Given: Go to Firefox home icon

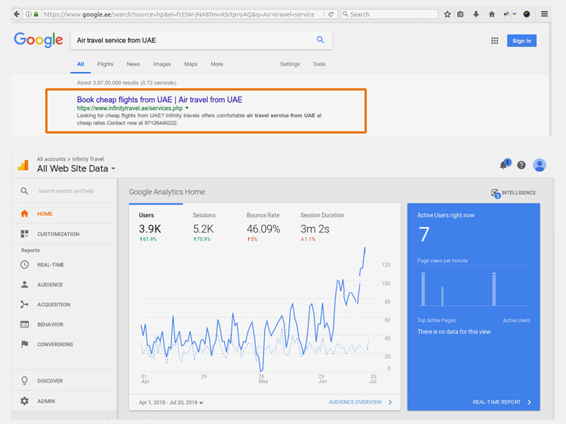Looking at the screenshot, I should click(492, 14).
